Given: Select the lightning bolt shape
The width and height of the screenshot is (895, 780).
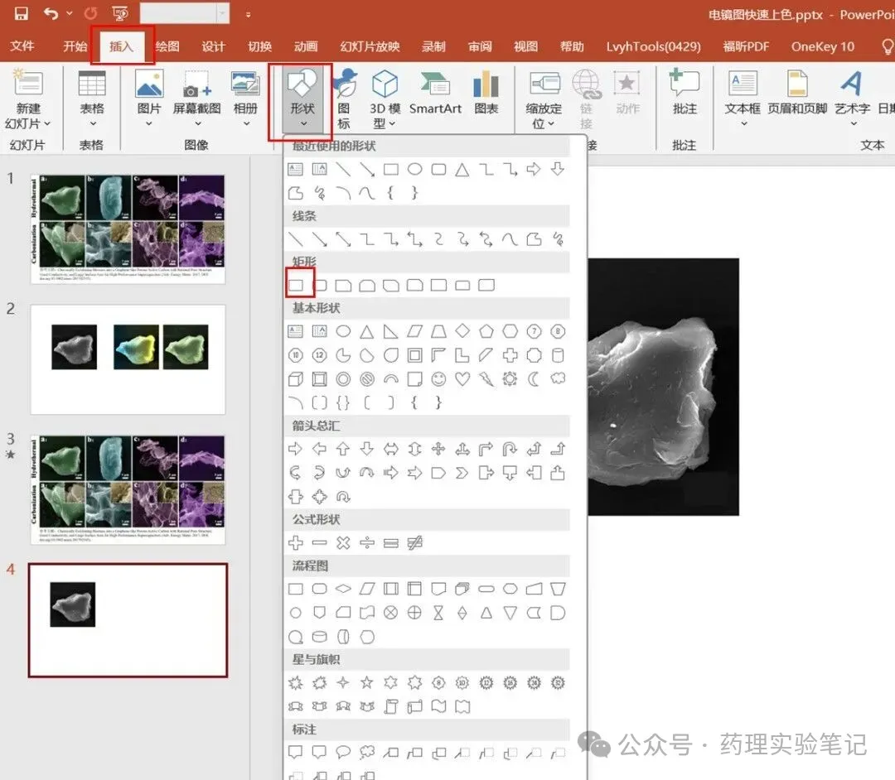Looking at the screenshot, I should [x=486, y=378].
